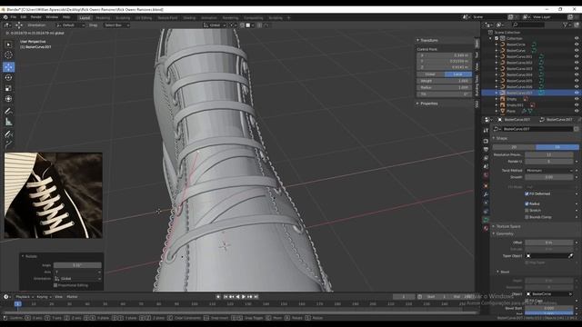This screenshot has height=327, width=582.
Task: Collapse the Shape panel
Action: click(494, 138)
